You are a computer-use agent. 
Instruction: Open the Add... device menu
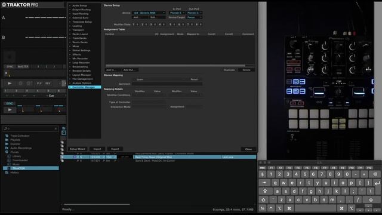tap(140, 17)
